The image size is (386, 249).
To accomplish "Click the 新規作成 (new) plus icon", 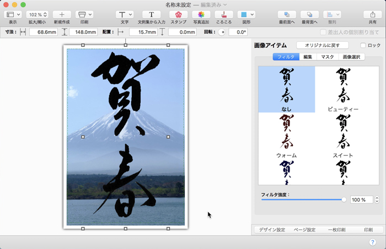I will [62, 14].
